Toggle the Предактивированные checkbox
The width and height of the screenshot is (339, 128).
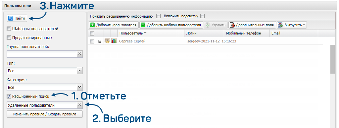pyautogui.click(x=9, y=38)
